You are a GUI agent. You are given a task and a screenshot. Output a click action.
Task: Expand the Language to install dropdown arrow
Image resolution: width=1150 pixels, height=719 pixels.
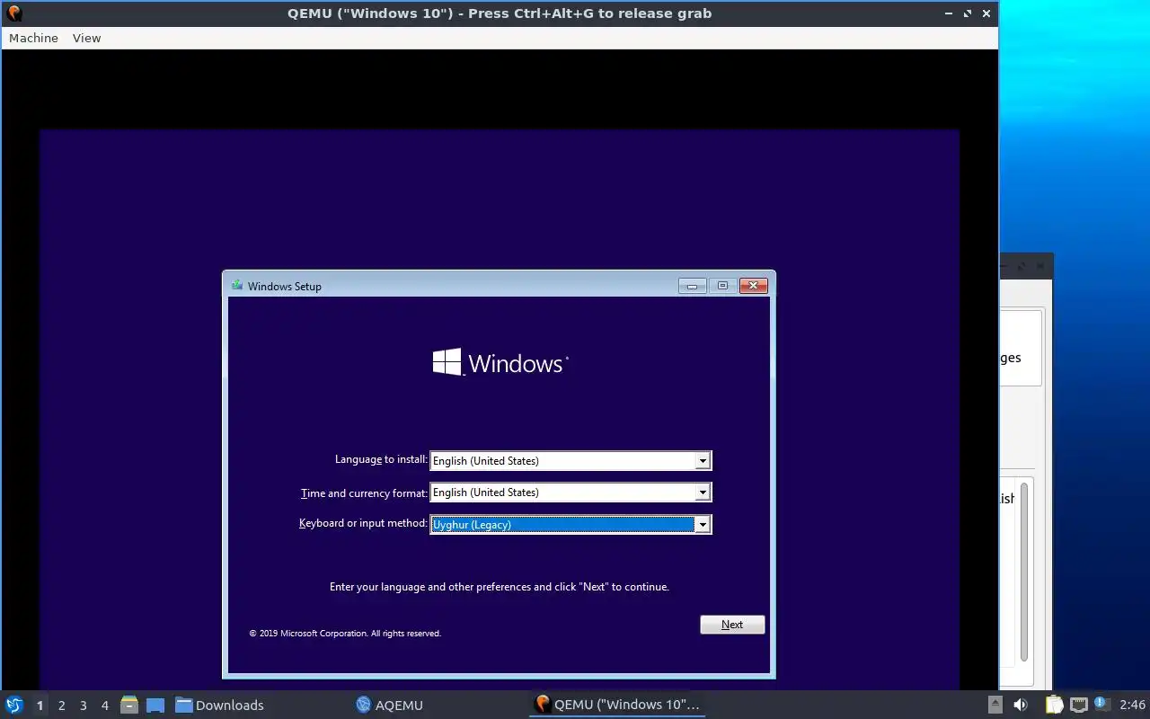click(703, 461)
